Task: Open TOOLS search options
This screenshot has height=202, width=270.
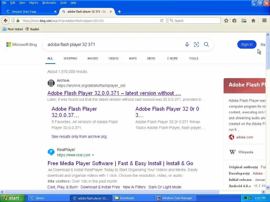Action: [x=194, y=58]
